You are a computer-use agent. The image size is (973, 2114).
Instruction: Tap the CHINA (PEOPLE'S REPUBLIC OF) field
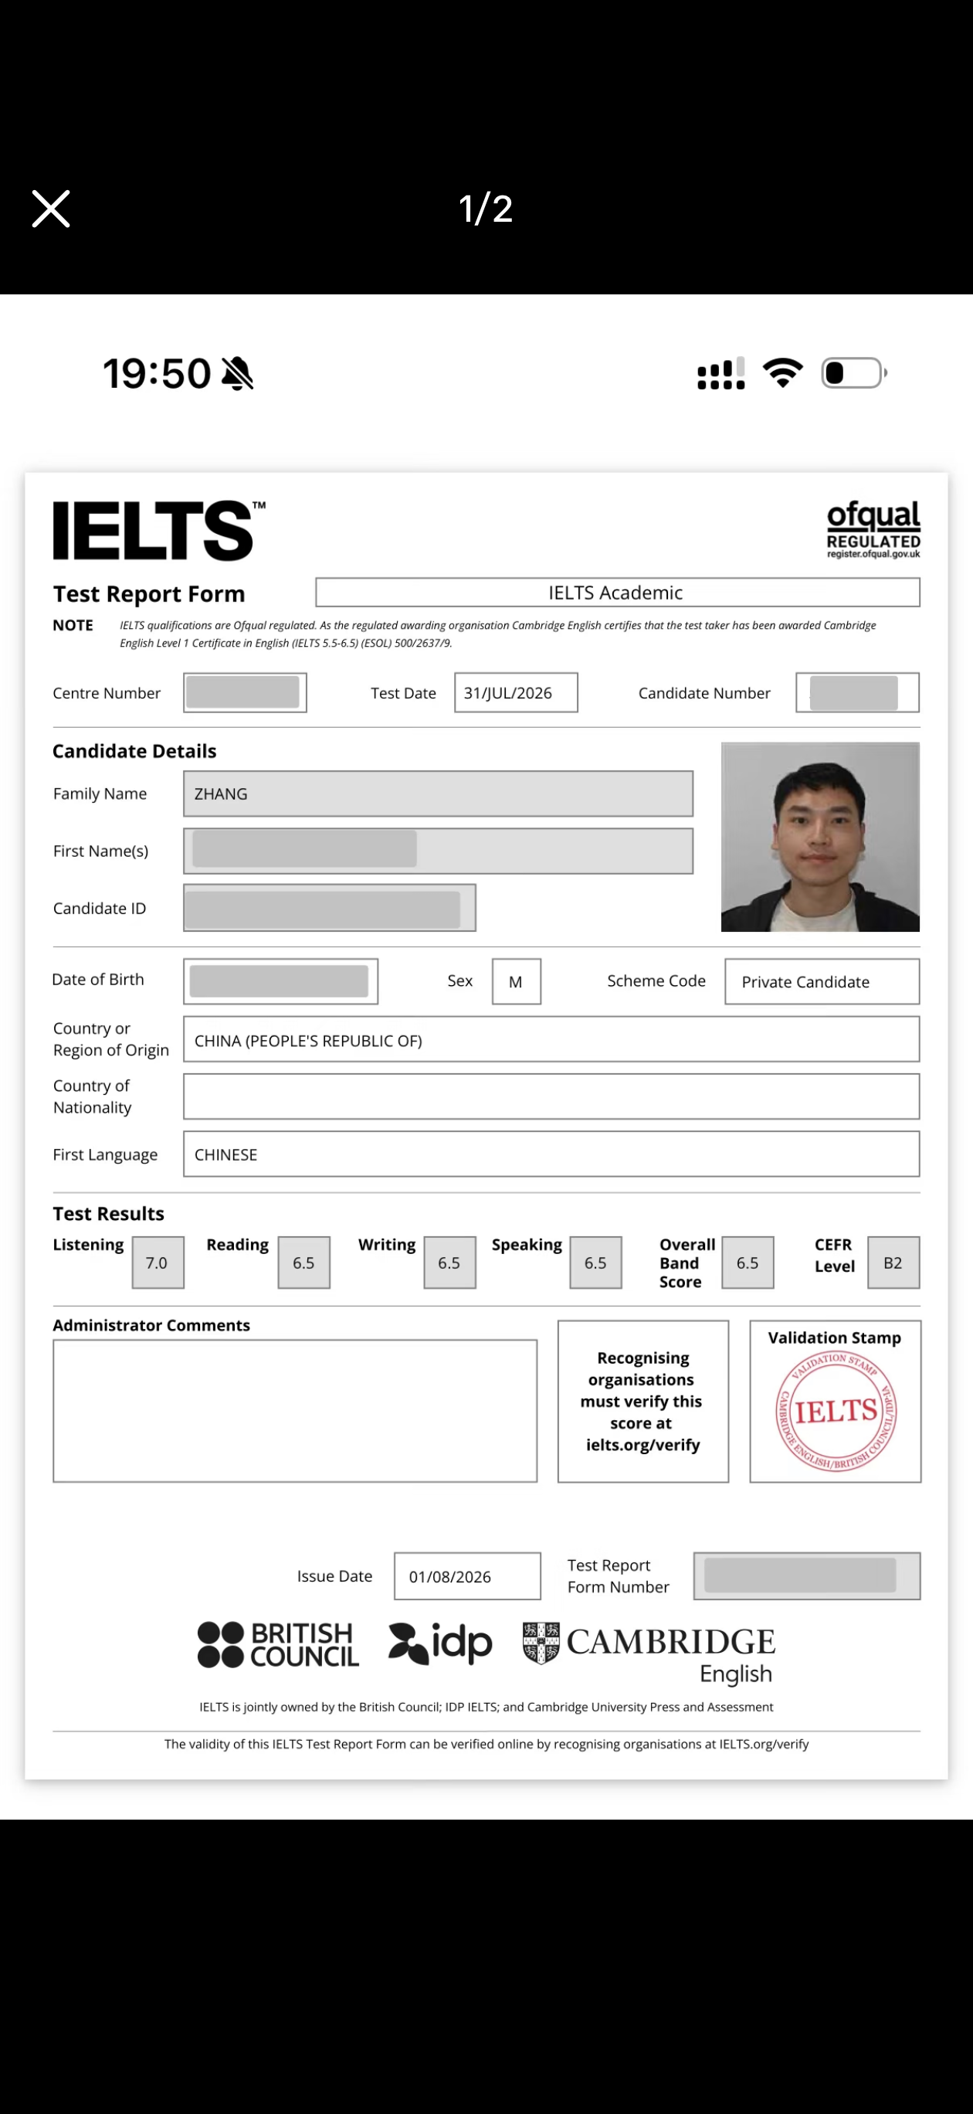551,1039
